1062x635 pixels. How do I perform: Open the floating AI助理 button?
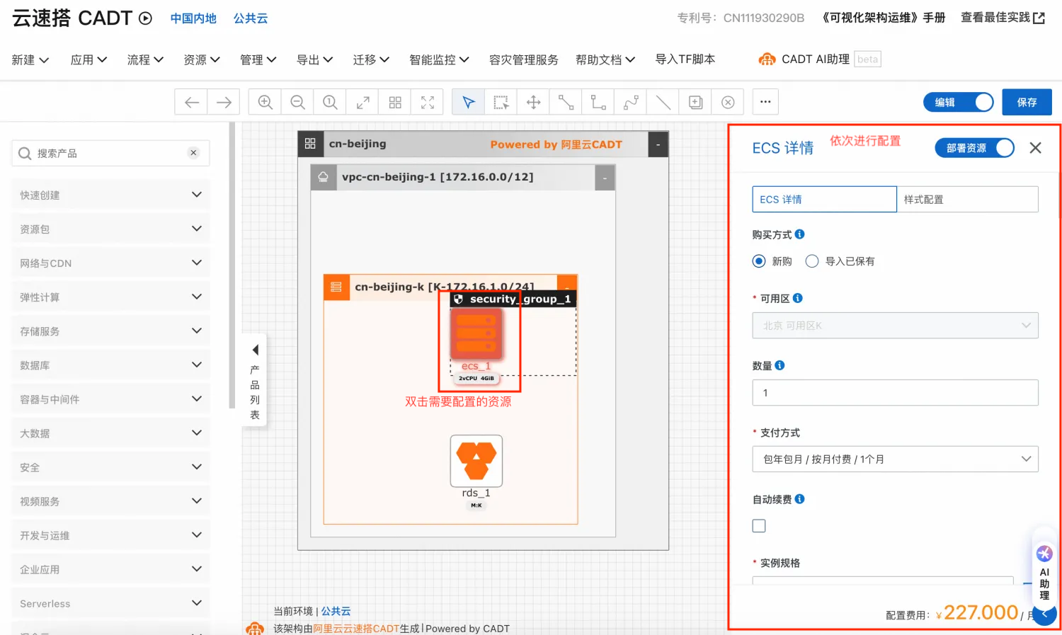(x=1044, y=573)
